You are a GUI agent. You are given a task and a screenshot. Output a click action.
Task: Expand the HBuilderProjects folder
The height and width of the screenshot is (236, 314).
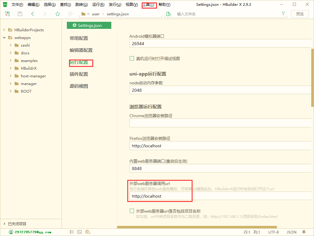point(4,30)
